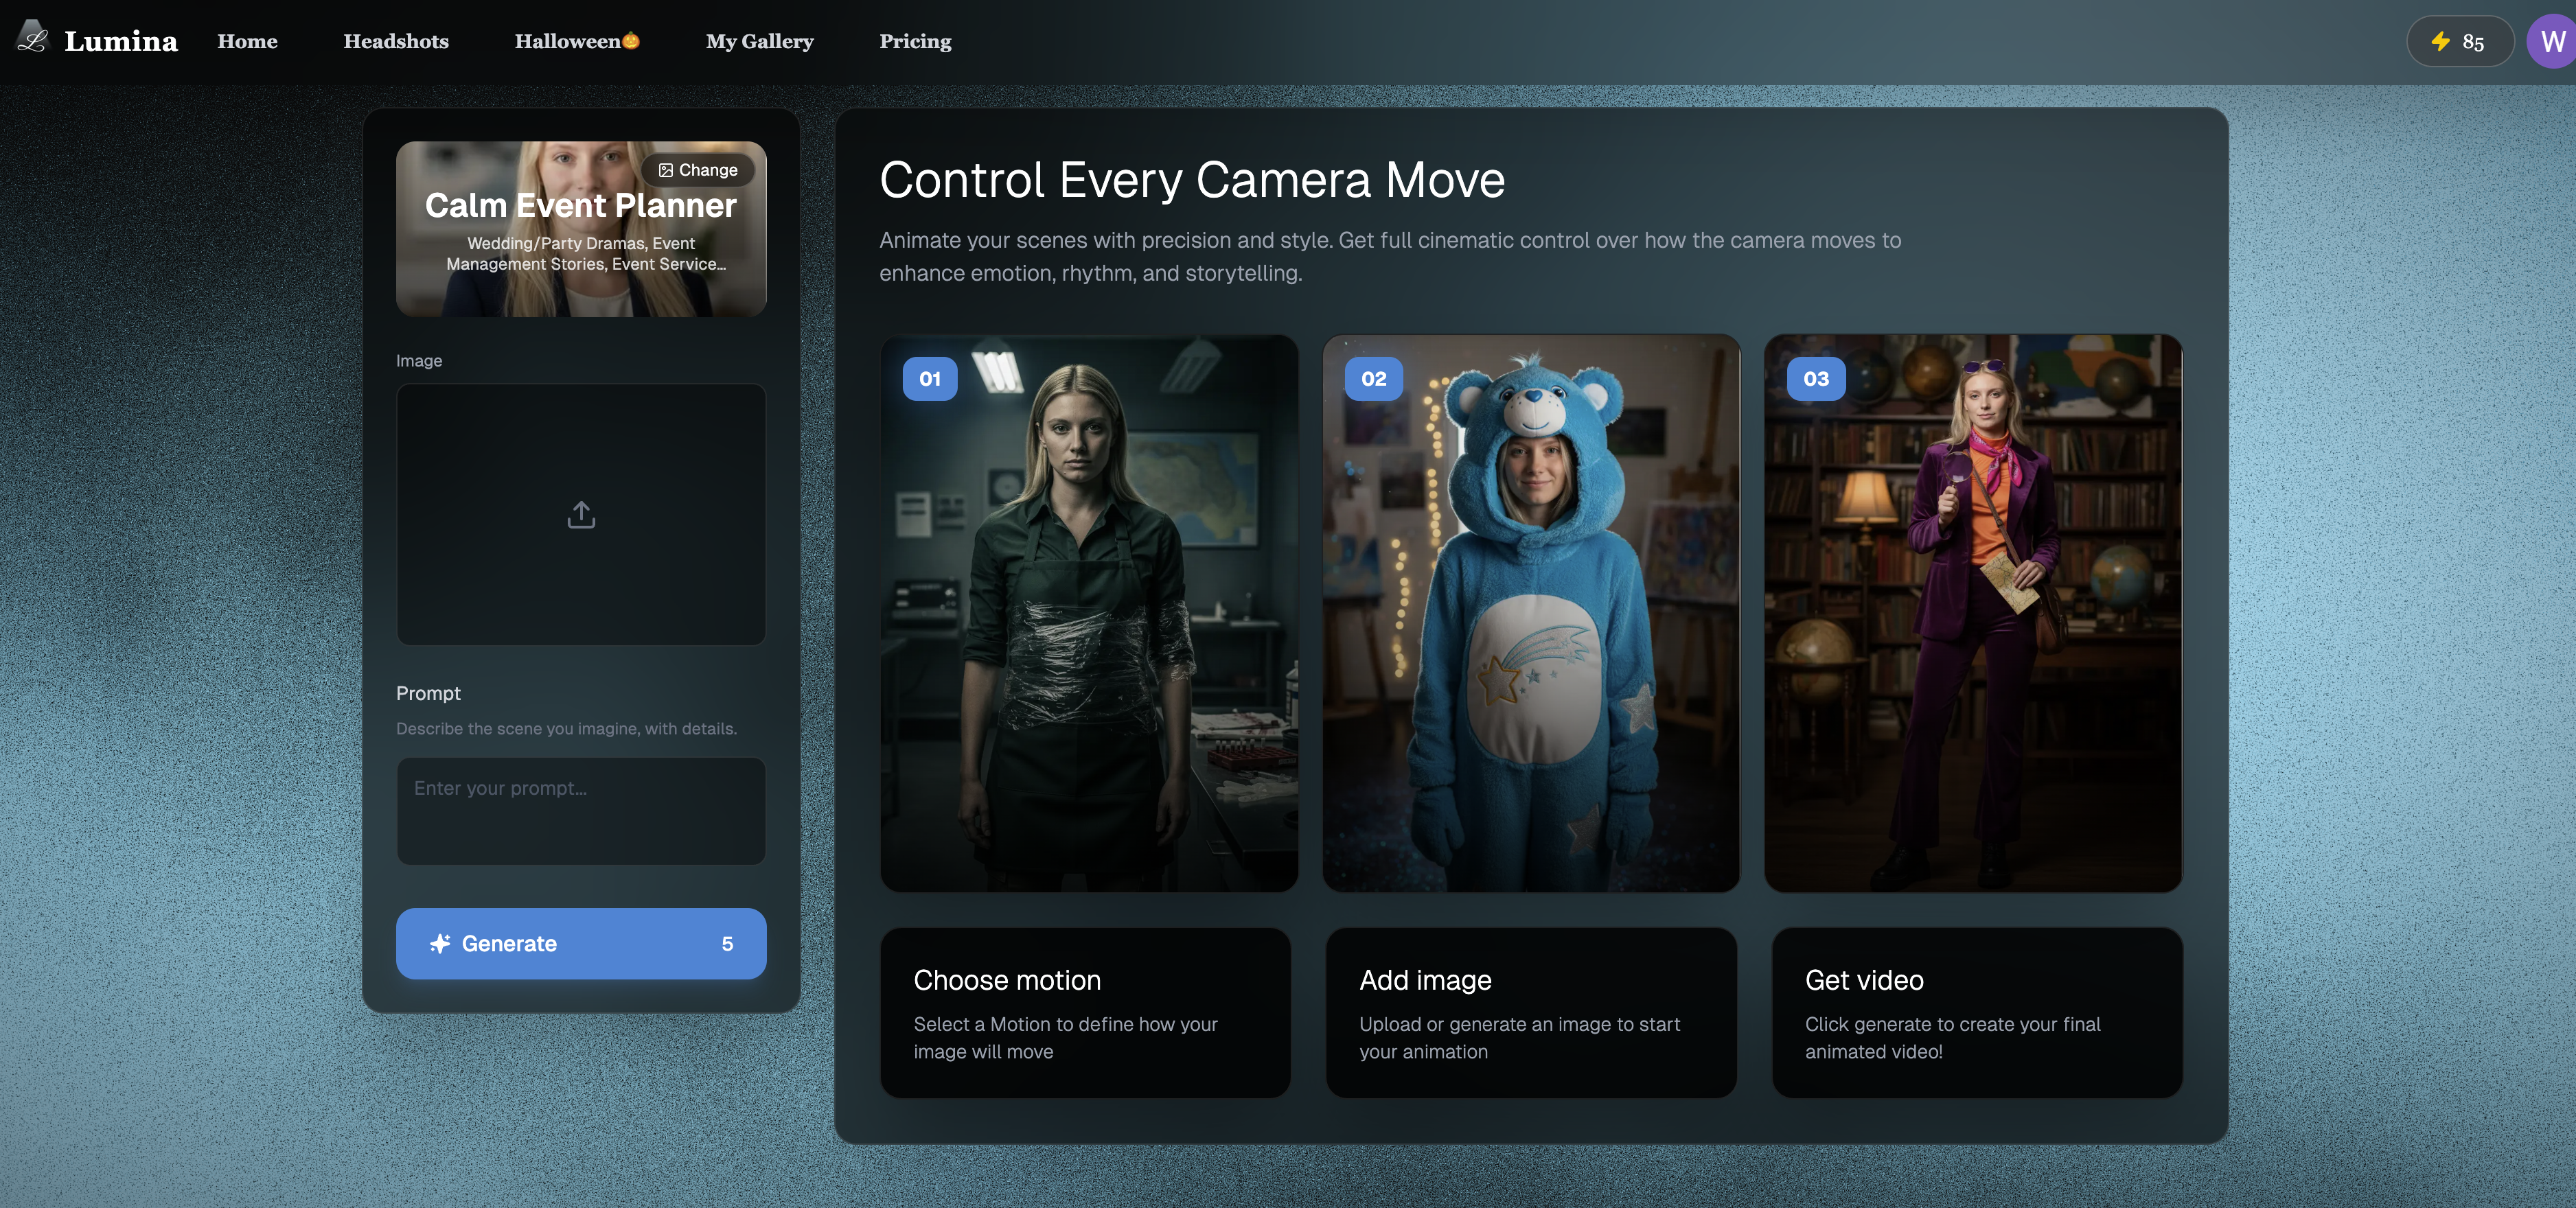This screenshot has width=2576, height=1208.
Task: Click the lightning bolt credits icon
Action: coord(2440,41)
